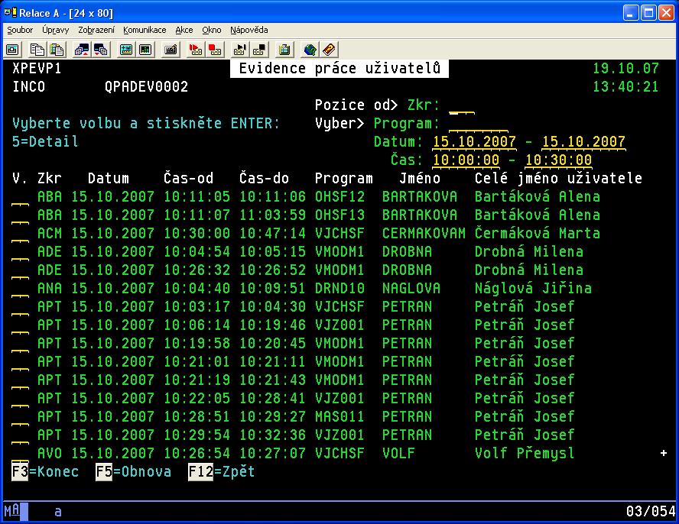The width and height of the screenshot is (679, 524).
Task: Open the Komunikace menu
Action: (145, 30)
